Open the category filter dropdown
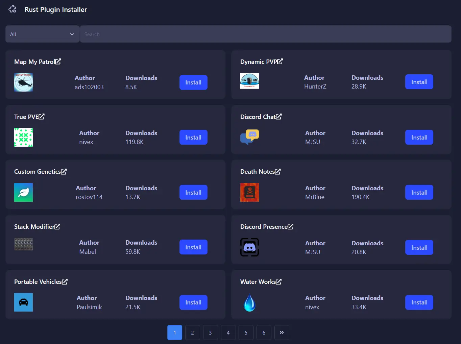 [42, 34]
